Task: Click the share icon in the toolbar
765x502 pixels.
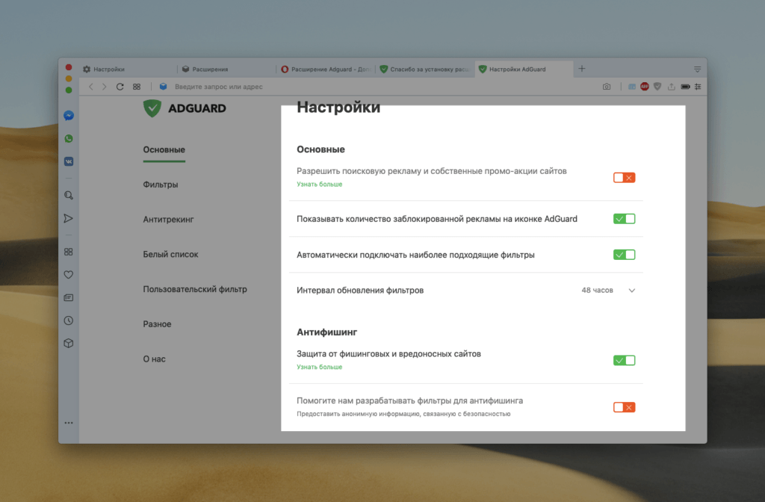Action: point(672,87)
